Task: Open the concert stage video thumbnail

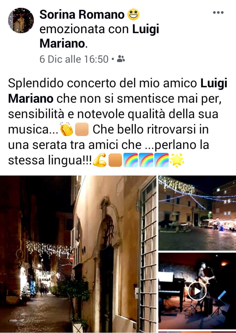Action: [x=197, y=291]
